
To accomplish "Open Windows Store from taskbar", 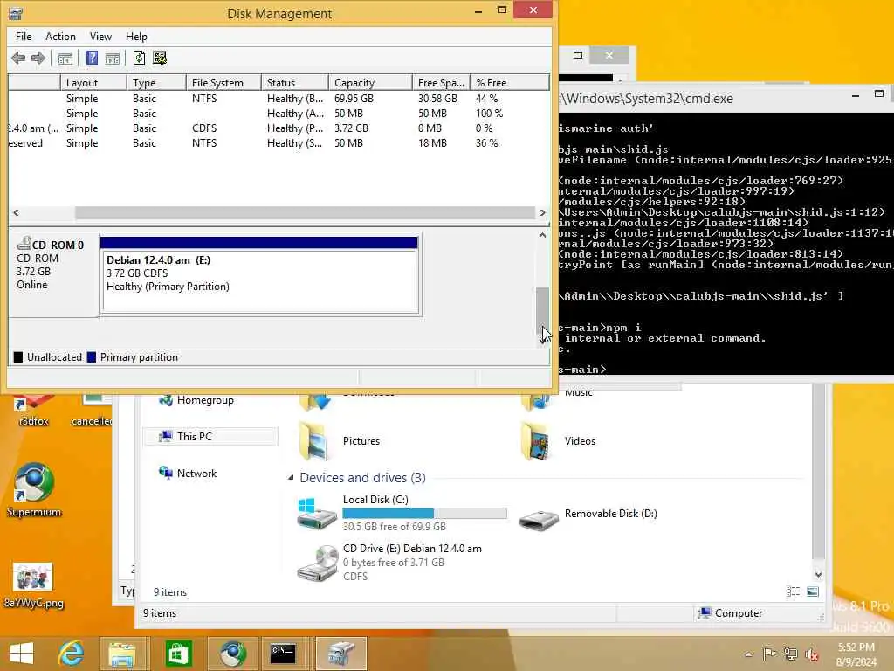I will [178, 654].
